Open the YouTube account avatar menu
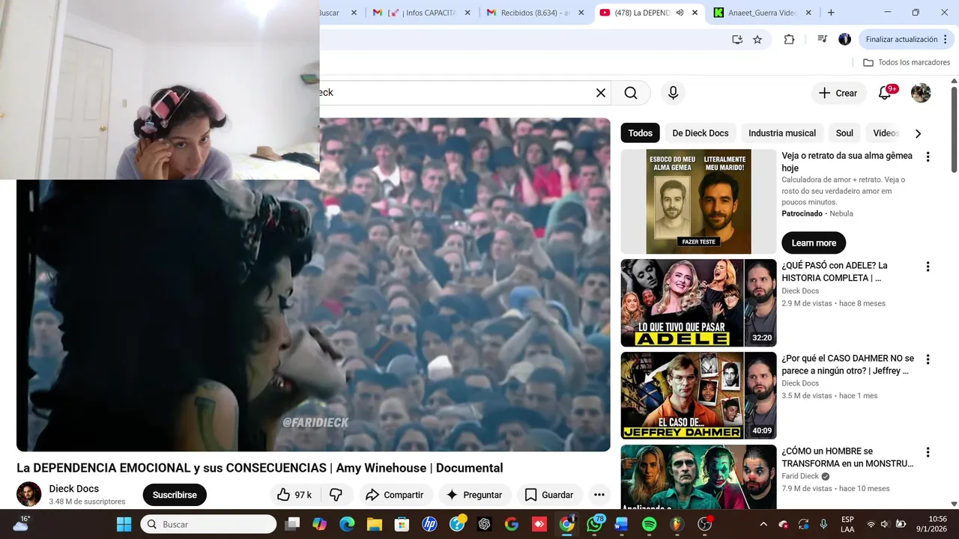Viewport: 959px width, 539px height. coord(921,93)
